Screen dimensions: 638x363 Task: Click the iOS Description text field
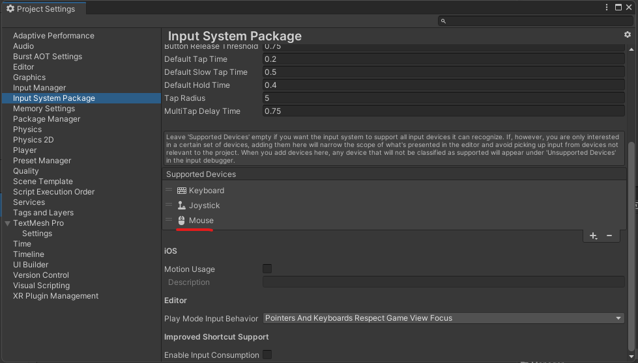coord(444,282)
